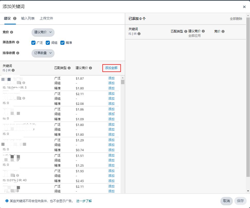Click IS | IR info icon in added panel
This screenshot has height=208, width=250.
click(139, 34)
